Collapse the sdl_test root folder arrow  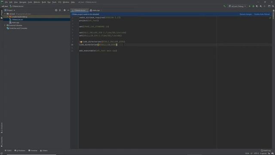[x=5, y=14]
